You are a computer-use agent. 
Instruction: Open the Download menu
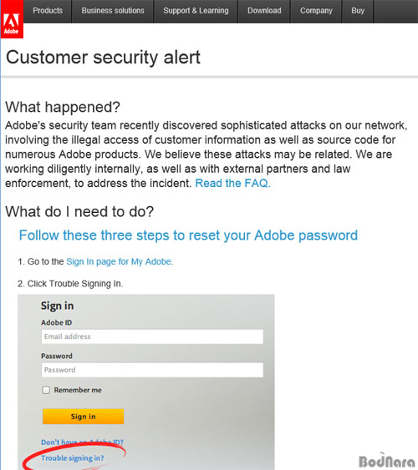tap(264, 11)
